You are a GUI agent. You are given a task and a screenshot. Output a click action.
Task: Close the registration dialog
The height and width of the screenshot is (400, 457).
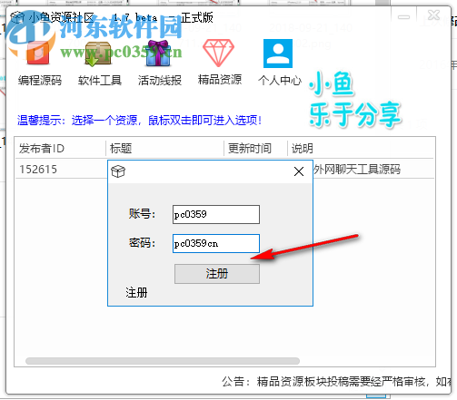[299, 171]
